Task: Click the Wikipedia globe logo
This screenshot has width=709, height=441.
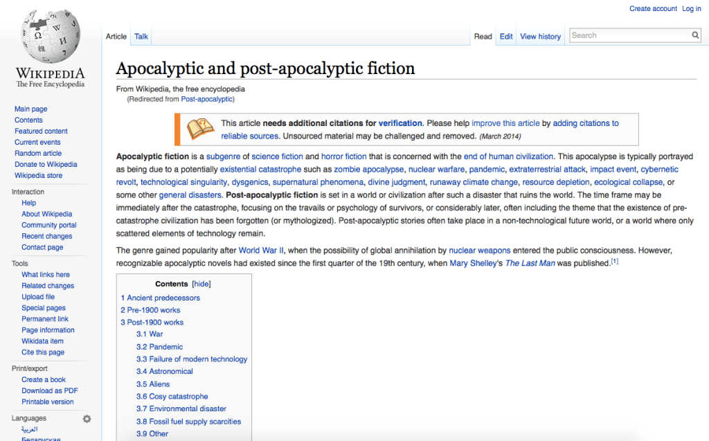Action: click(x=50, y=36)
